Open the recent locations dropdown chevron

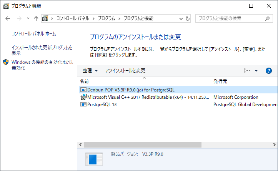coord(28,18)
